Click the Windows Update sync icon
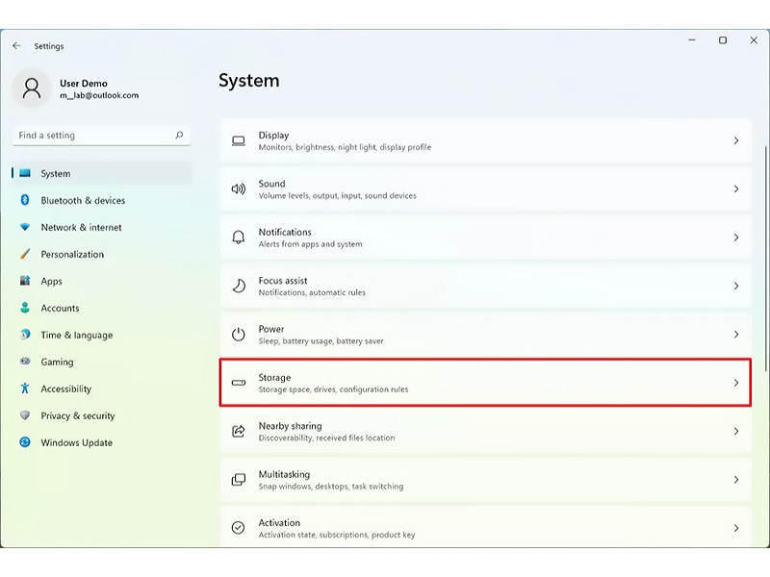 pos(25,442)
